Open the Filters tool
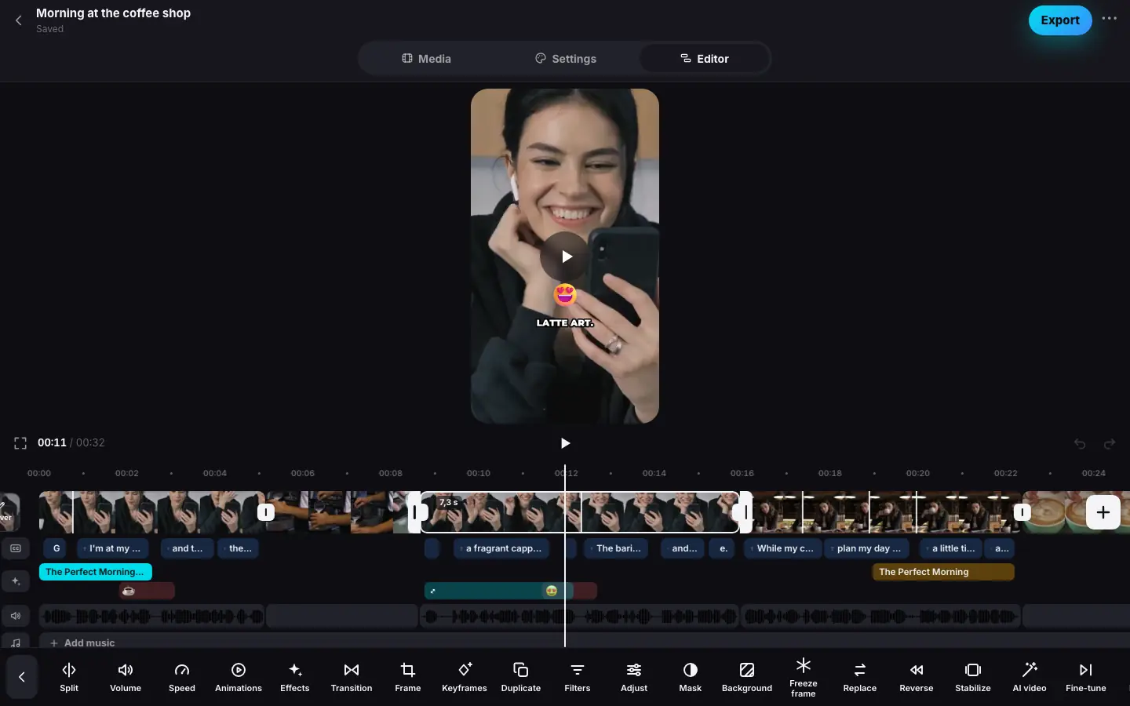This screenshot has height=706, width=1130. 578,677
